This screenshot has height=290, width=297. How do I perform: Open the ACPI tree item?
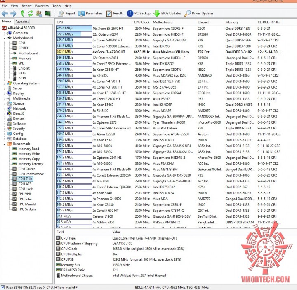[x=19, y=78]
